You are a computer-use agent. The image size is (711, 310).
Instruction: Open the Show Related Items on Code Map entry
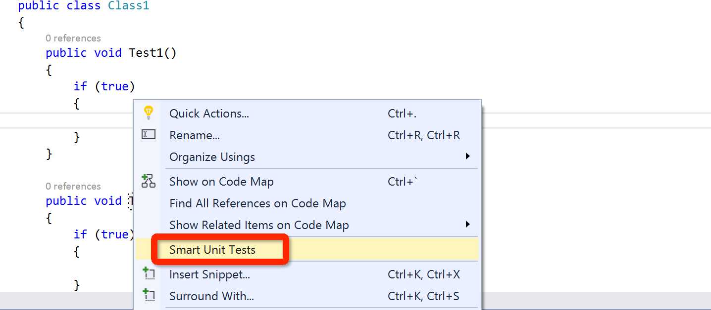(259, 225)
